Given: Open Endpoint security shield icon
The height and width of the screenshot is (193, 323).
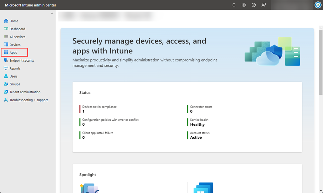Looking at the screenshot, I should [6, 60].
